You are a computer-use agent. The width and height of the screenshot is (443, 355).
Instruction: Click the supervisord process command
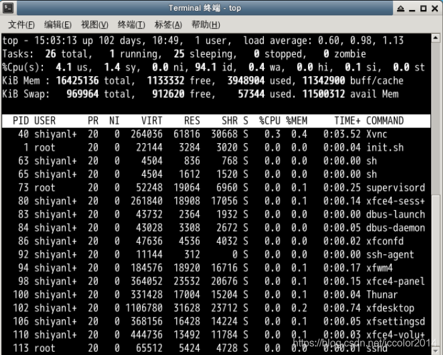[x=396, y=187]
